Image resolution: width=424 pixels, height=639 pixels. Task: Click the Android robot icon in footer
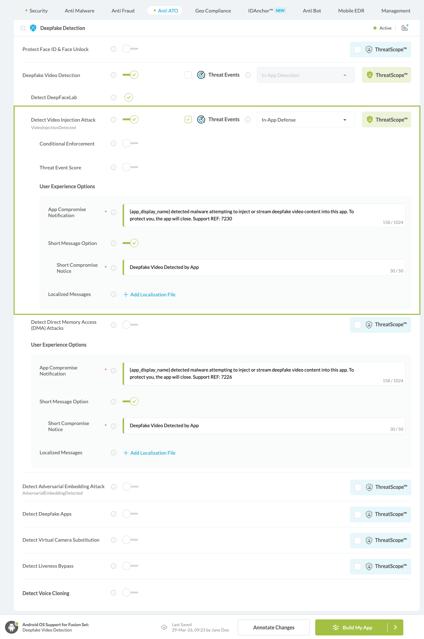pos(11,627)
